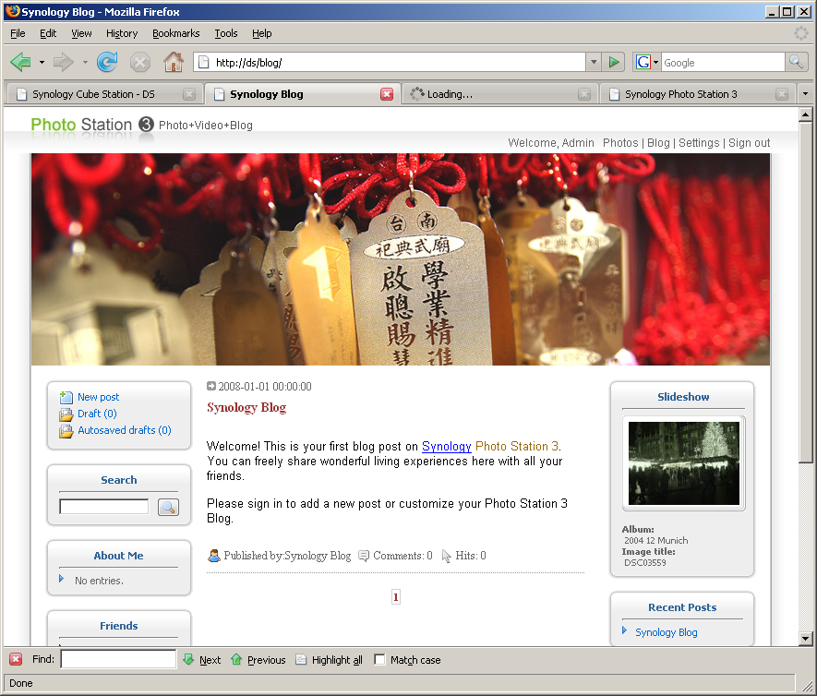The height and width of the screenshot is (696, 817).
Task: Click the Comments speech bubble icon
Action: 364,556
